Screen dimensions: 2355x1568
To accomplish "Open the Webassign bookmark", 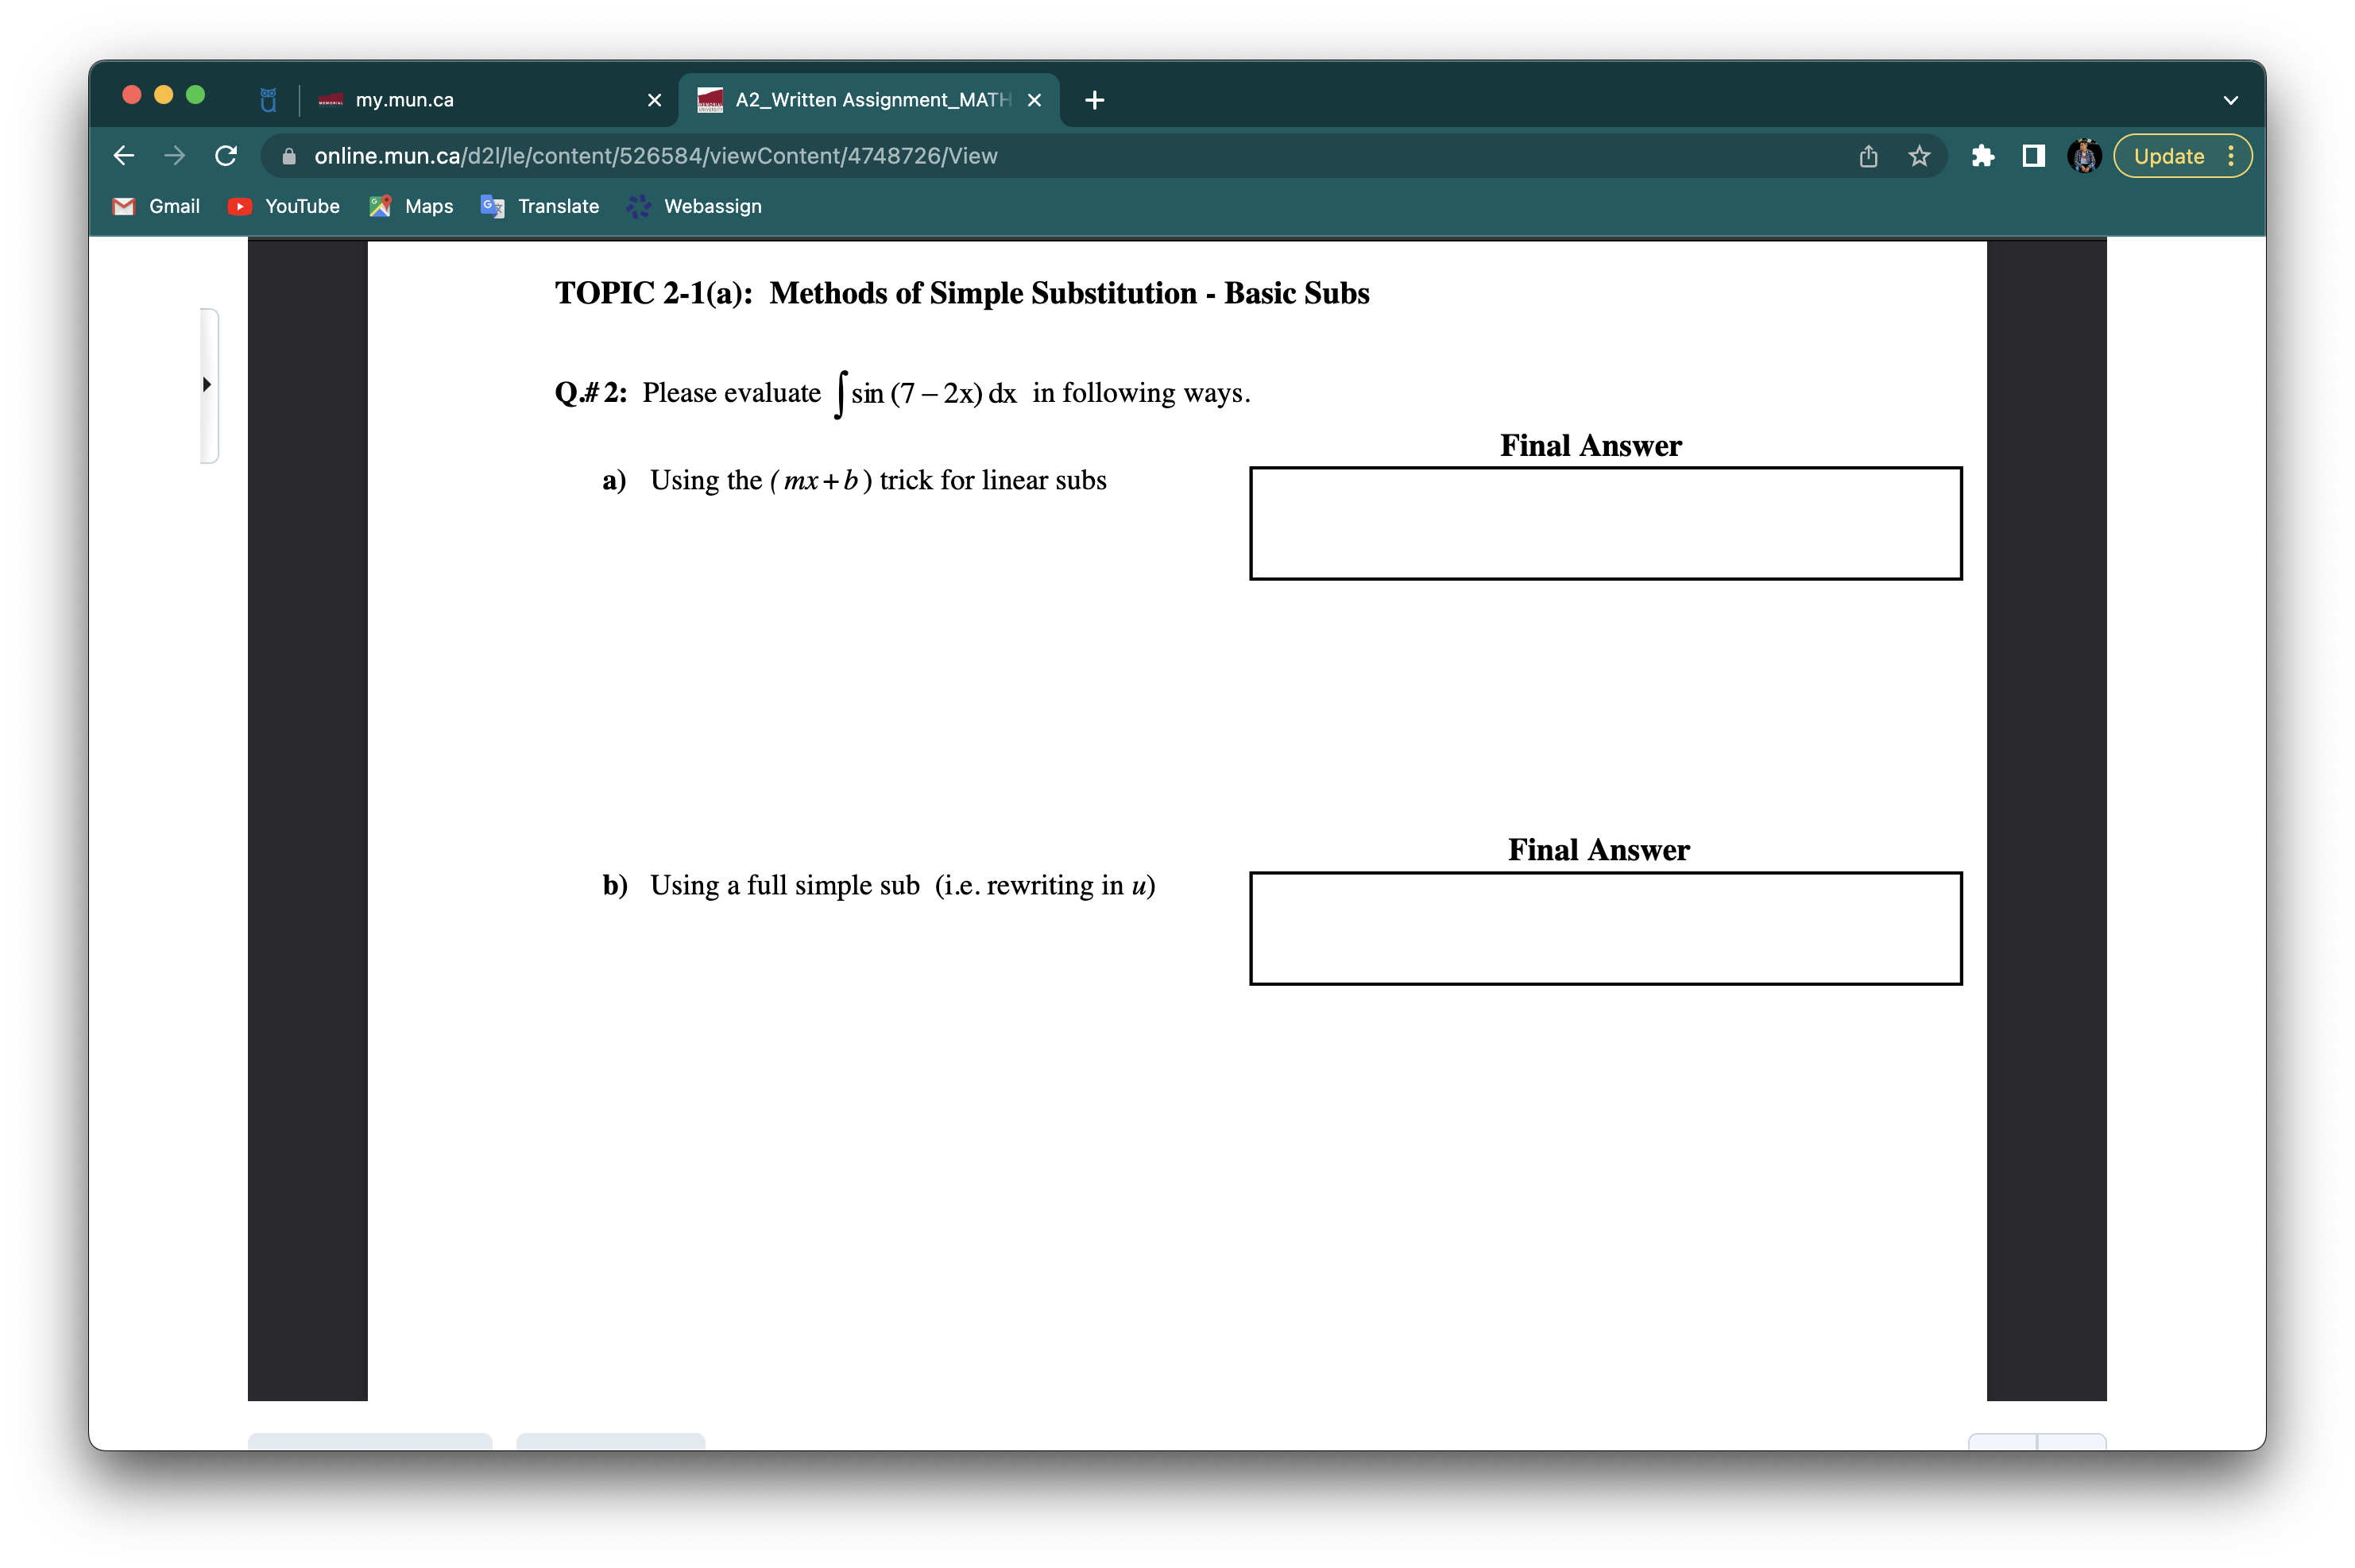I will coord(694,206).
